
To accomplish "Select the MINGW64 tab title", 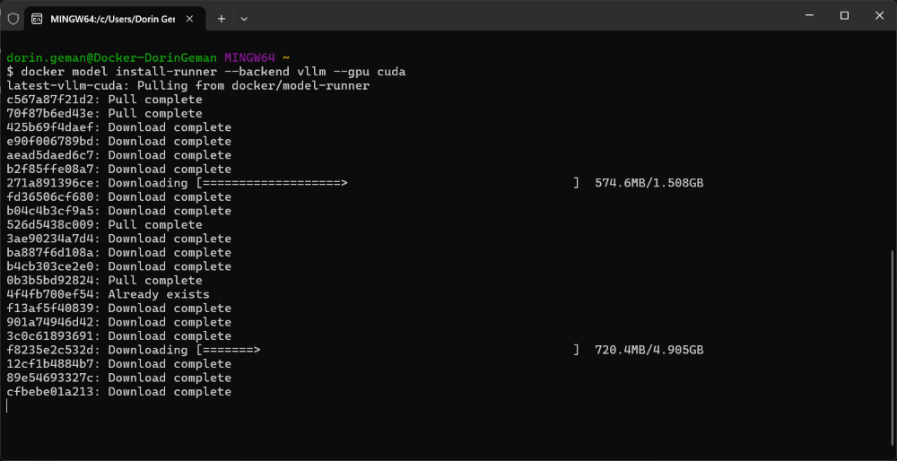I will point(114,17).
